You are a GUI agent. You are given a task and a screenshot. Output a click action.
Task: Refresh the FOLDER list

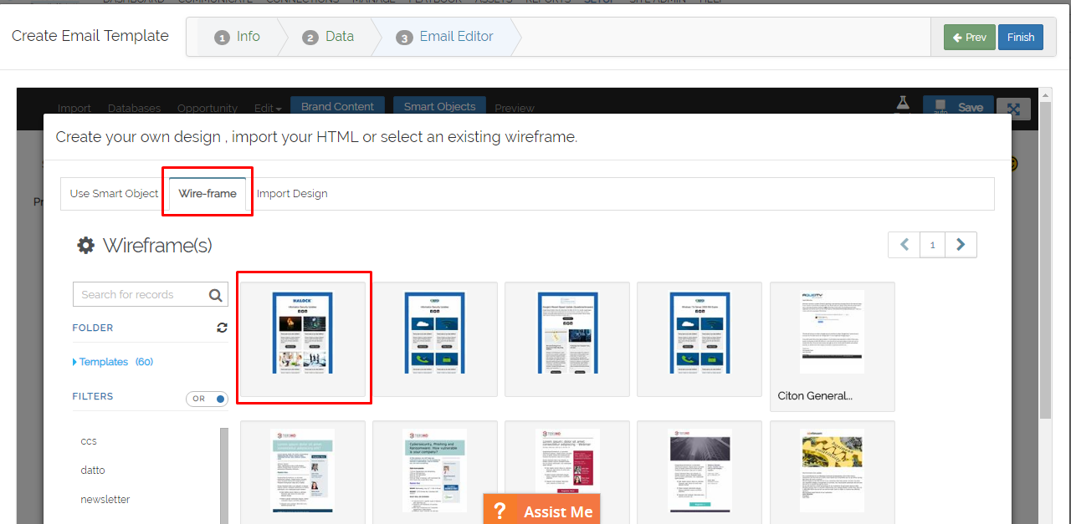click(222, 328)
